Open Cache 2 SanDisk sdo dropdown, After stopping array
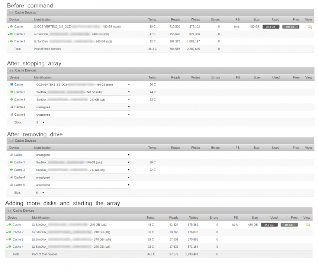Image resolution: width=318 pixels, height=279 pixels. (83, 92)
